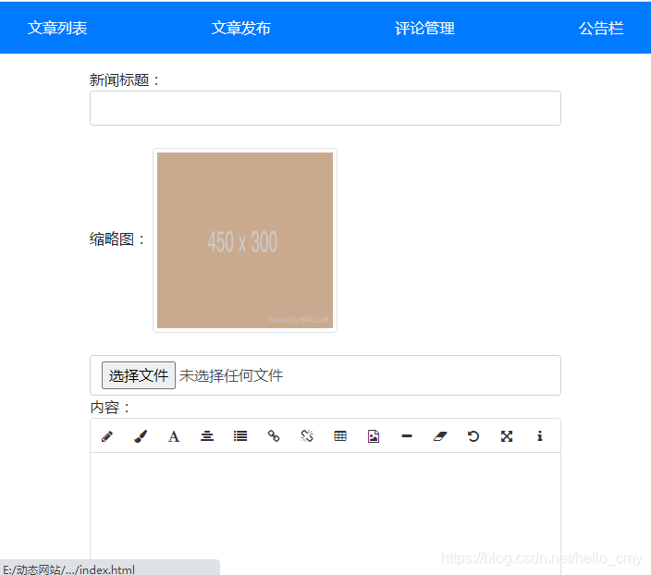This screenshot has width=651, height=575.
Task: Open the 公告栏 navigation tab
Action: click(601, 29)
